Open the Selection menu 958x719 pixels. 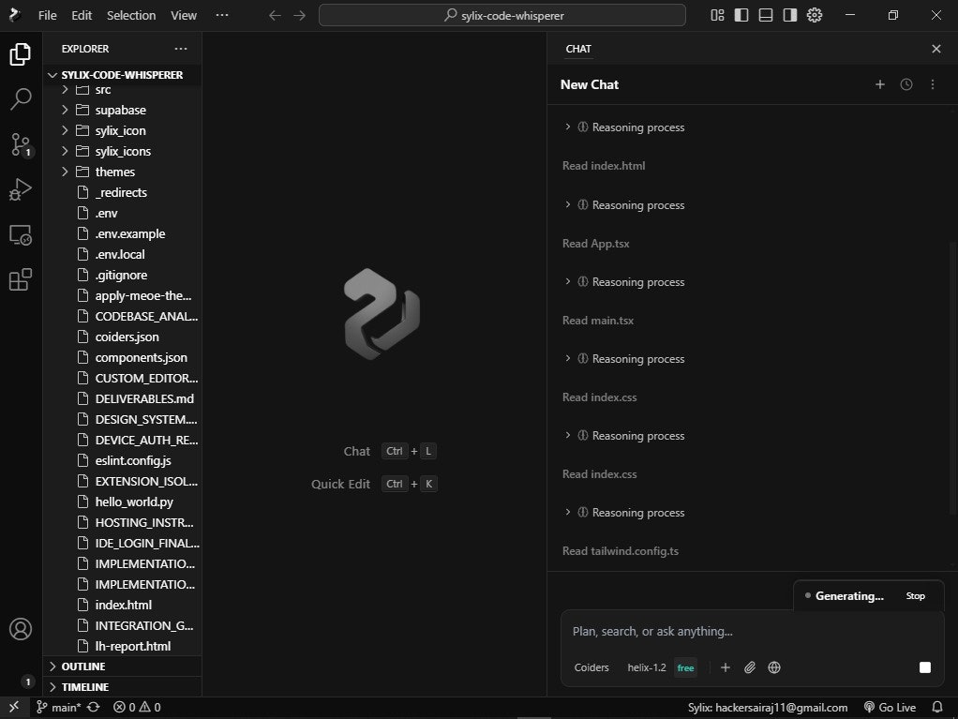(131, 15)
